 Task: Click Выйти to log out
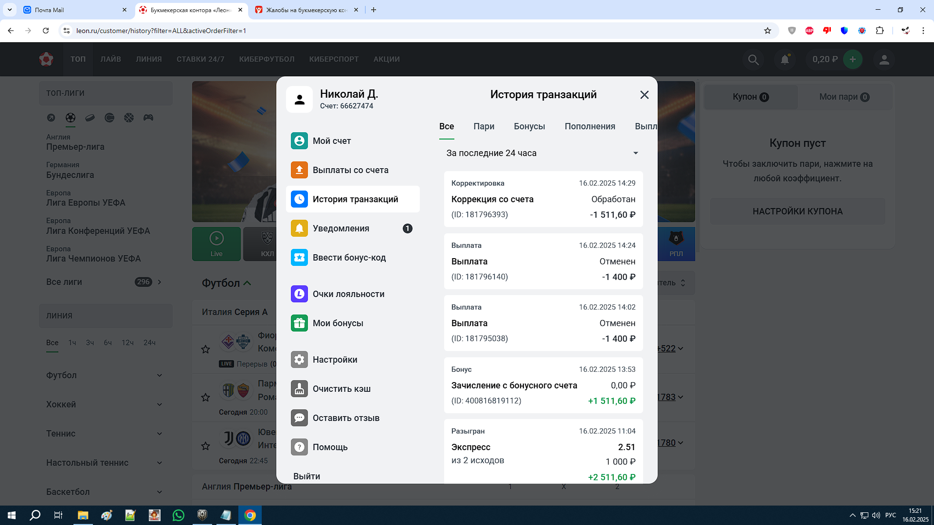[x=306, y=476]
